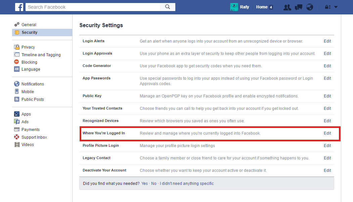Open the friend requests icon
This screenshot has width=353, height=202.
(287, 7)
